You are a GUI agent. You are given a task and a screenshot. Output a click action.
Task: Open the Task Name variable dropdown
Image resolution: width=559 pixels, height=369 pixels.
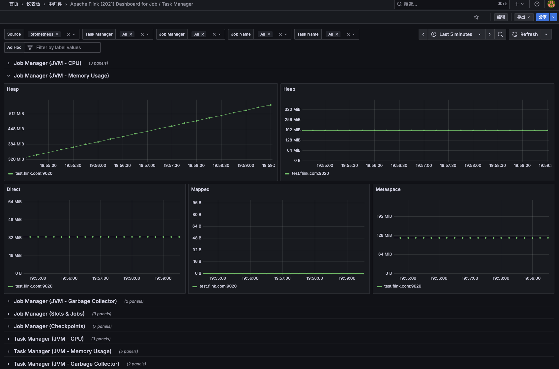354,34
